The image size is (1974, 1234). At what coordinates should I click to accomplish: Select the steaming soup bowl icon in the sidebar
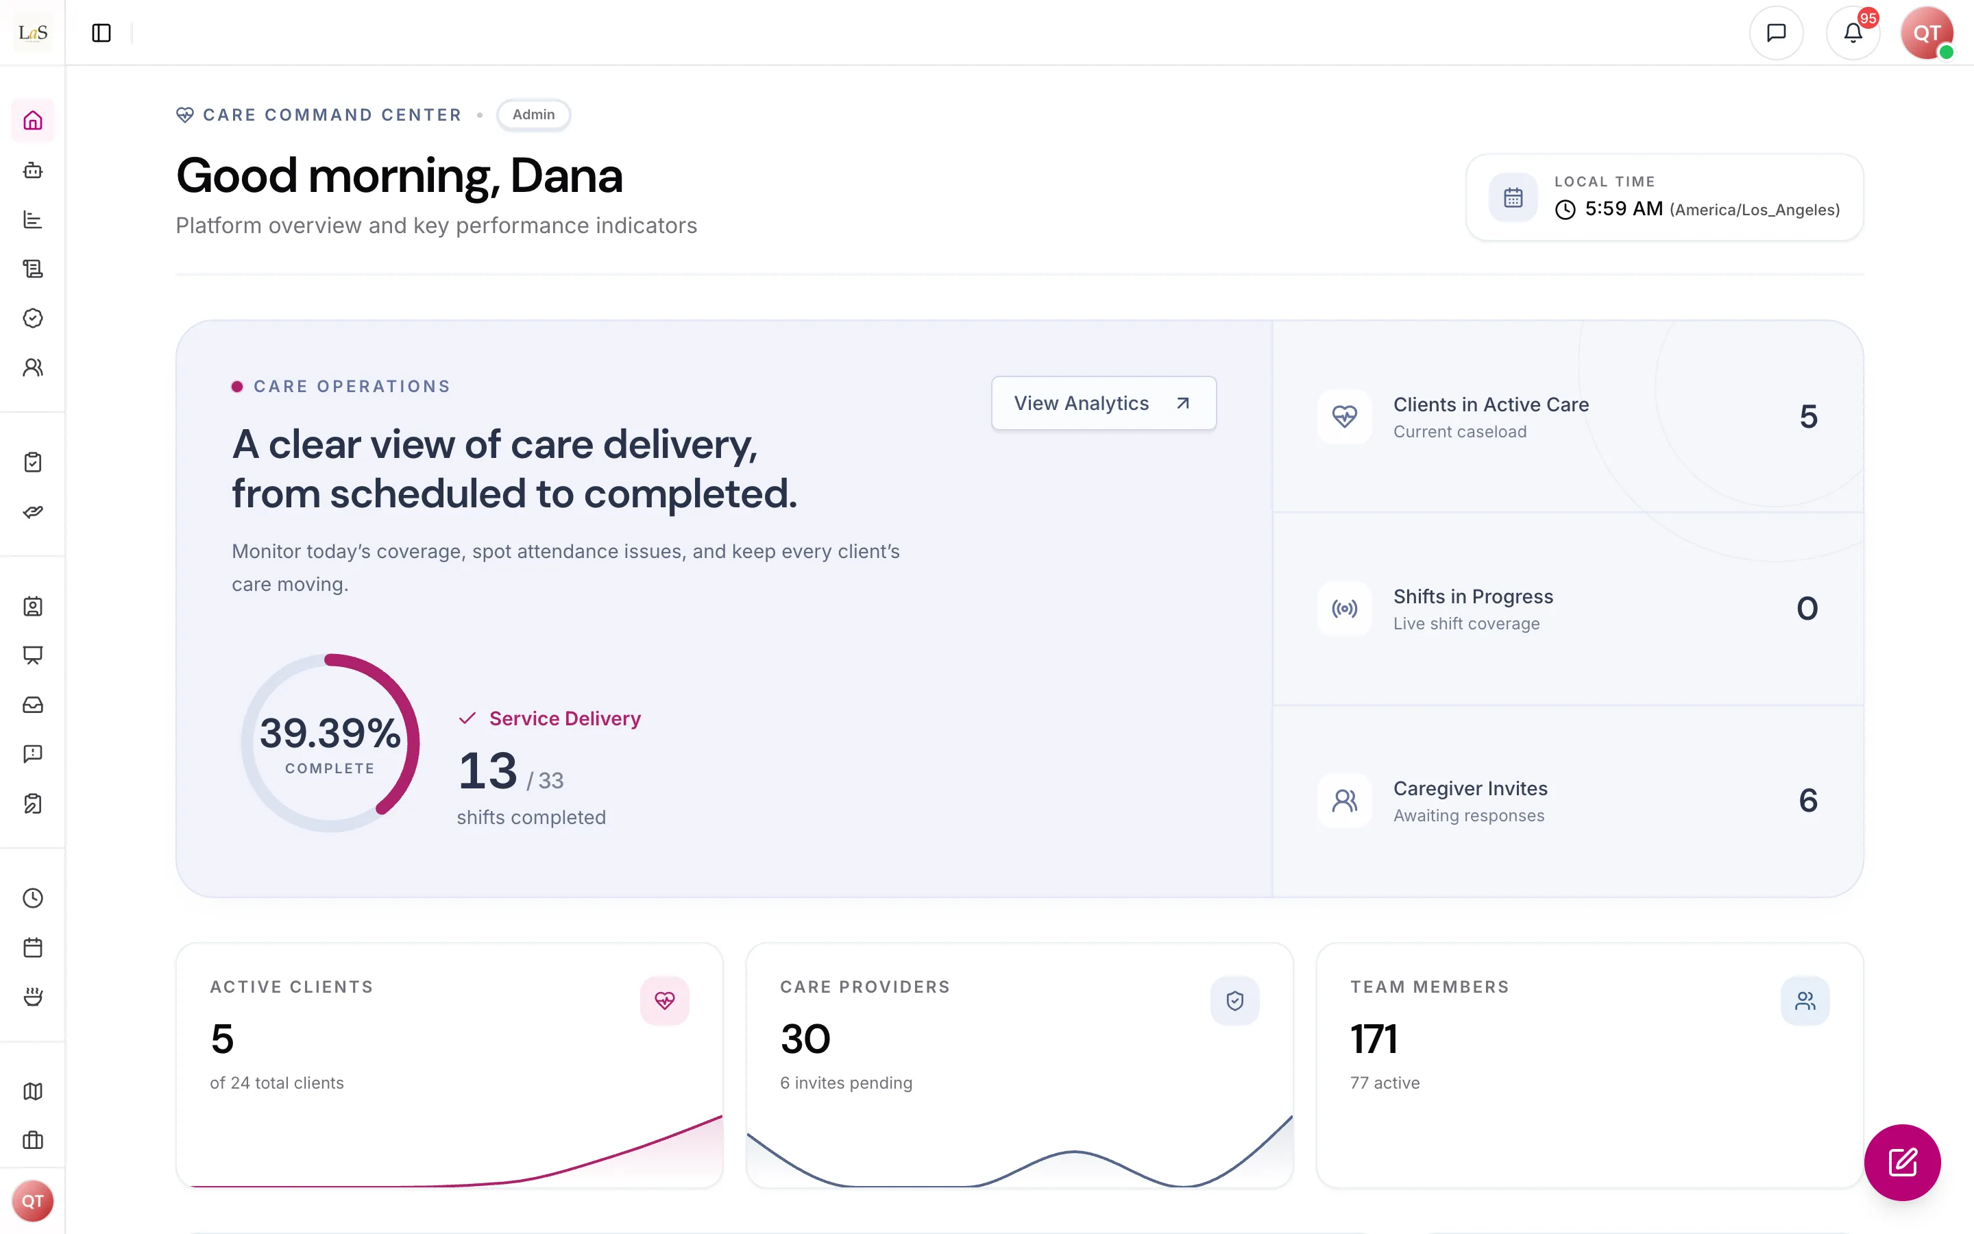(33, 997)
